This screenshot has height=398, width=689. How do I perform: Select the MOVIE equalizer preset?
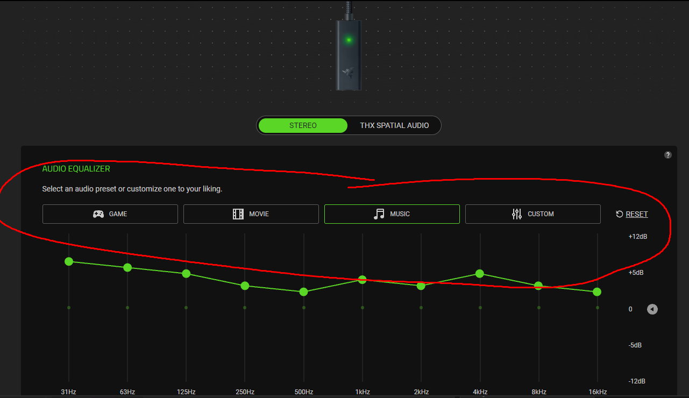(251, 214)
